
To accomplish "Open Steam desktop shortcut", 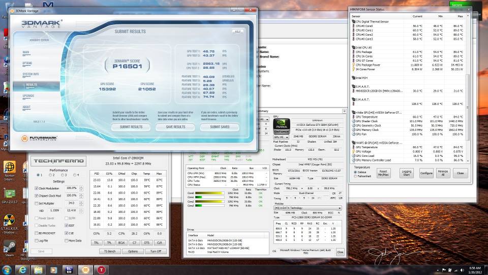I will (x=9, y=248).
